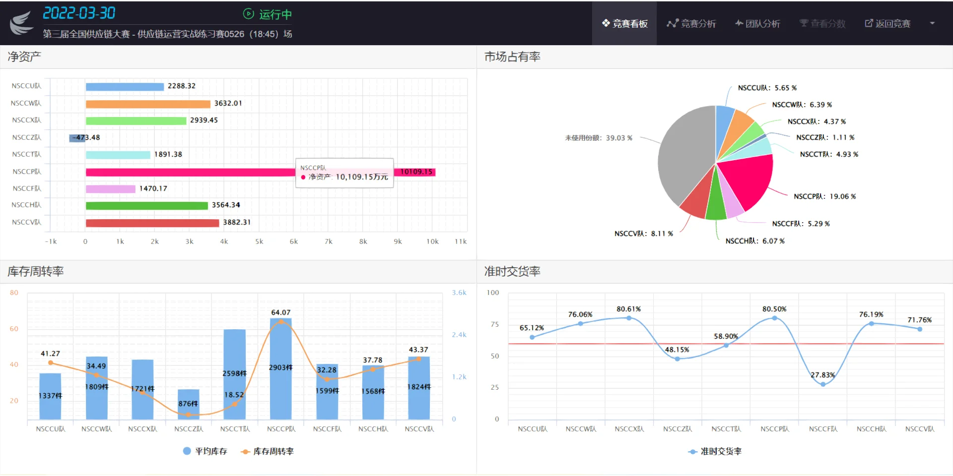953x476 pixels.
Task: Click the bird logo in the header
Action: pyautogui.click(x=22, y=22)
